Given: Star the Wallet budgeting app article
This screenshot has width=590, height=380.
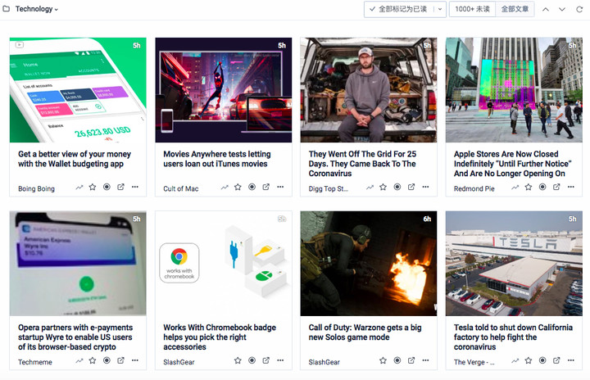Looking at the screenshot, I should [x=92, y=187].
